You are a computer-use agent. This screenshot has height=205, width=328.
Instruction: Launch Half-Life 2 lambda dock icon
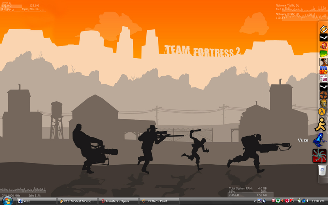(322, 112)
